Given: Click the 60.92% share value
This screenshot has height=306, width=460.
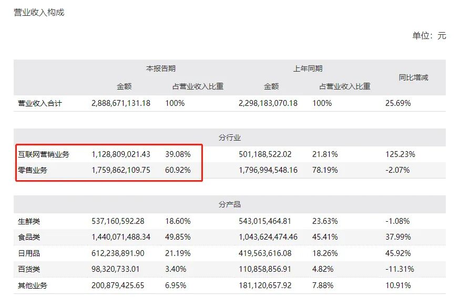Looking at the screenshot, I should (178, 170).
